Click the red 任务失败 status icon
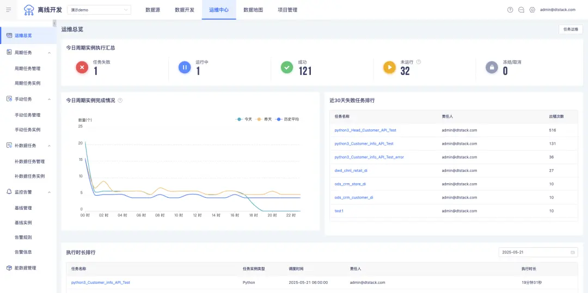 (x=82, y=67)
